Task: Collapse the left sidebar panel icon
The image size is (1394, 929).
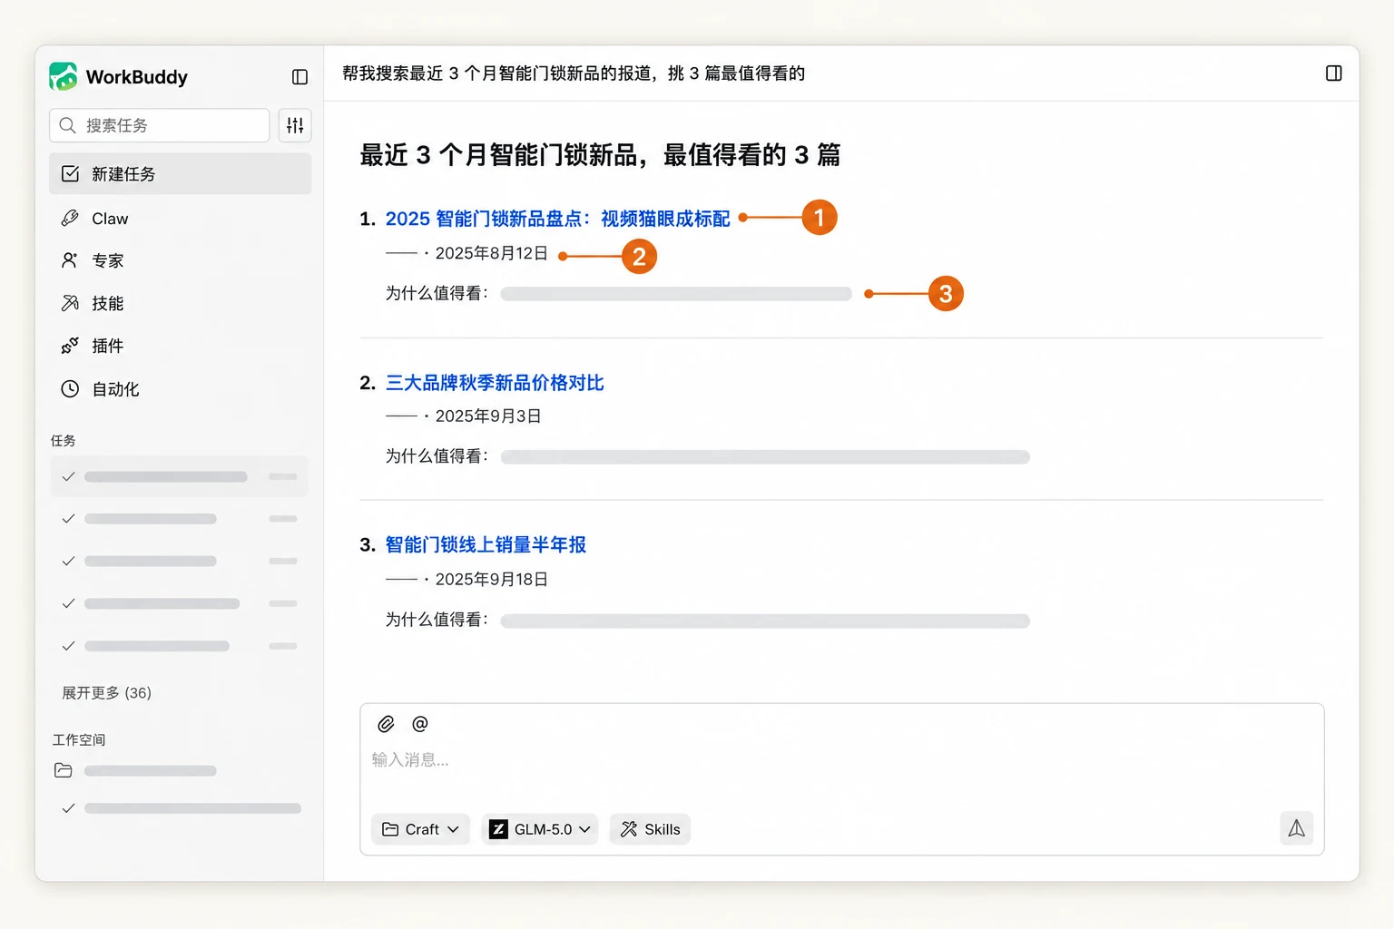Action: pyautogui.click(x=299, y=77)
